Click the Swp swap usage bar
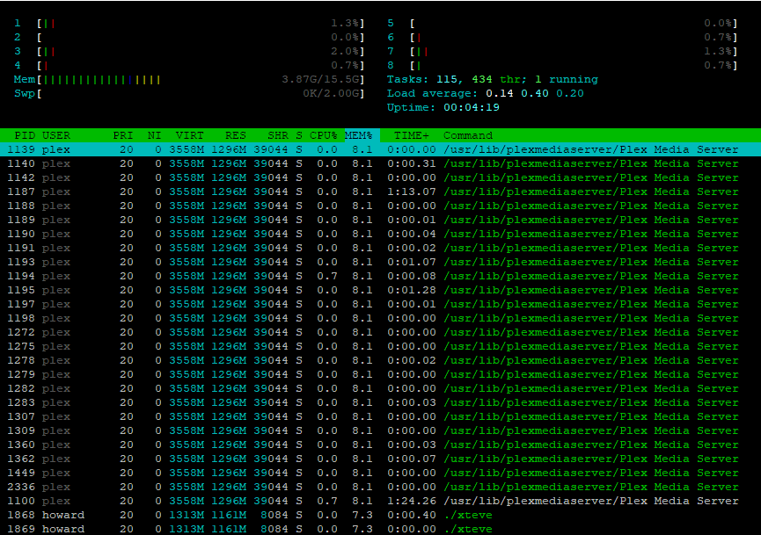 189,93
